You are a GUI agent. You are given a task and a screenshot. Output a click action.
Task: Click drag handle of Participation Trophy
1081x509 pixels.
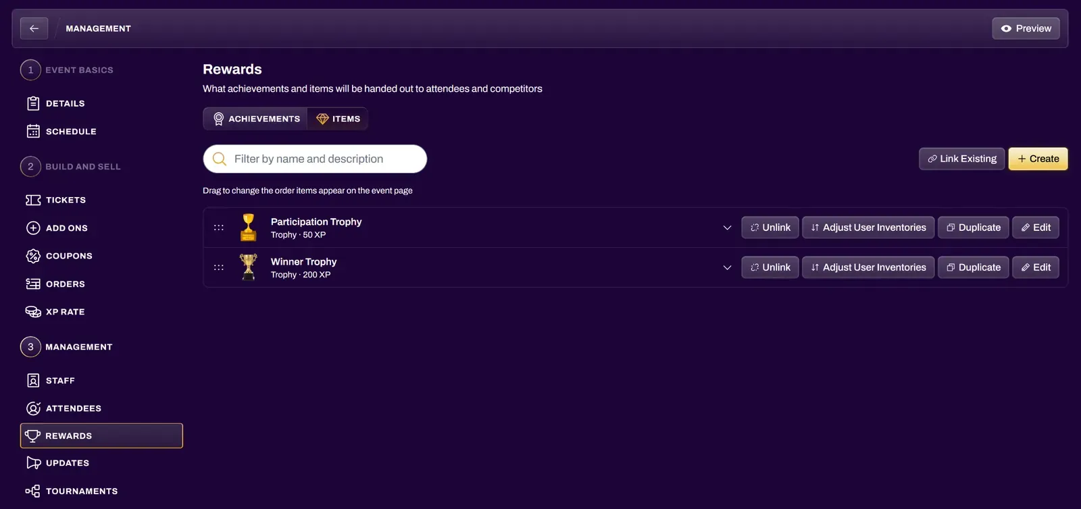click(219, 227)
